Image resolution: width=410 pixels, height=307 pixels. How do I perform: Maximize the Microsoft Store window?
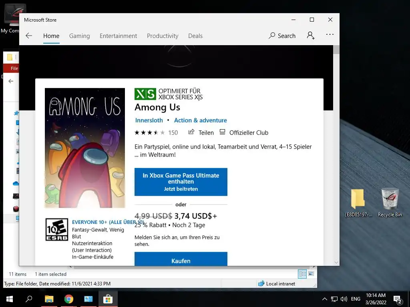point(312,20)
